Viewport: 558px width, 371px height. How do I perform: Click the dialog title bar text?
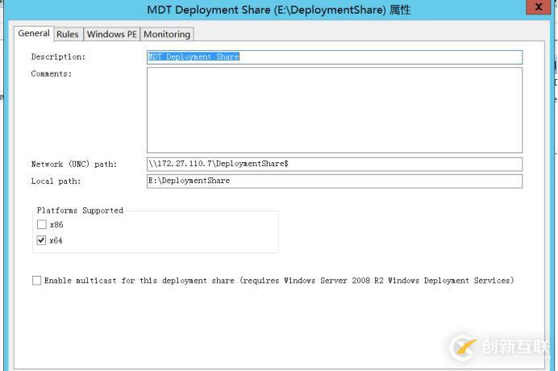279,10
